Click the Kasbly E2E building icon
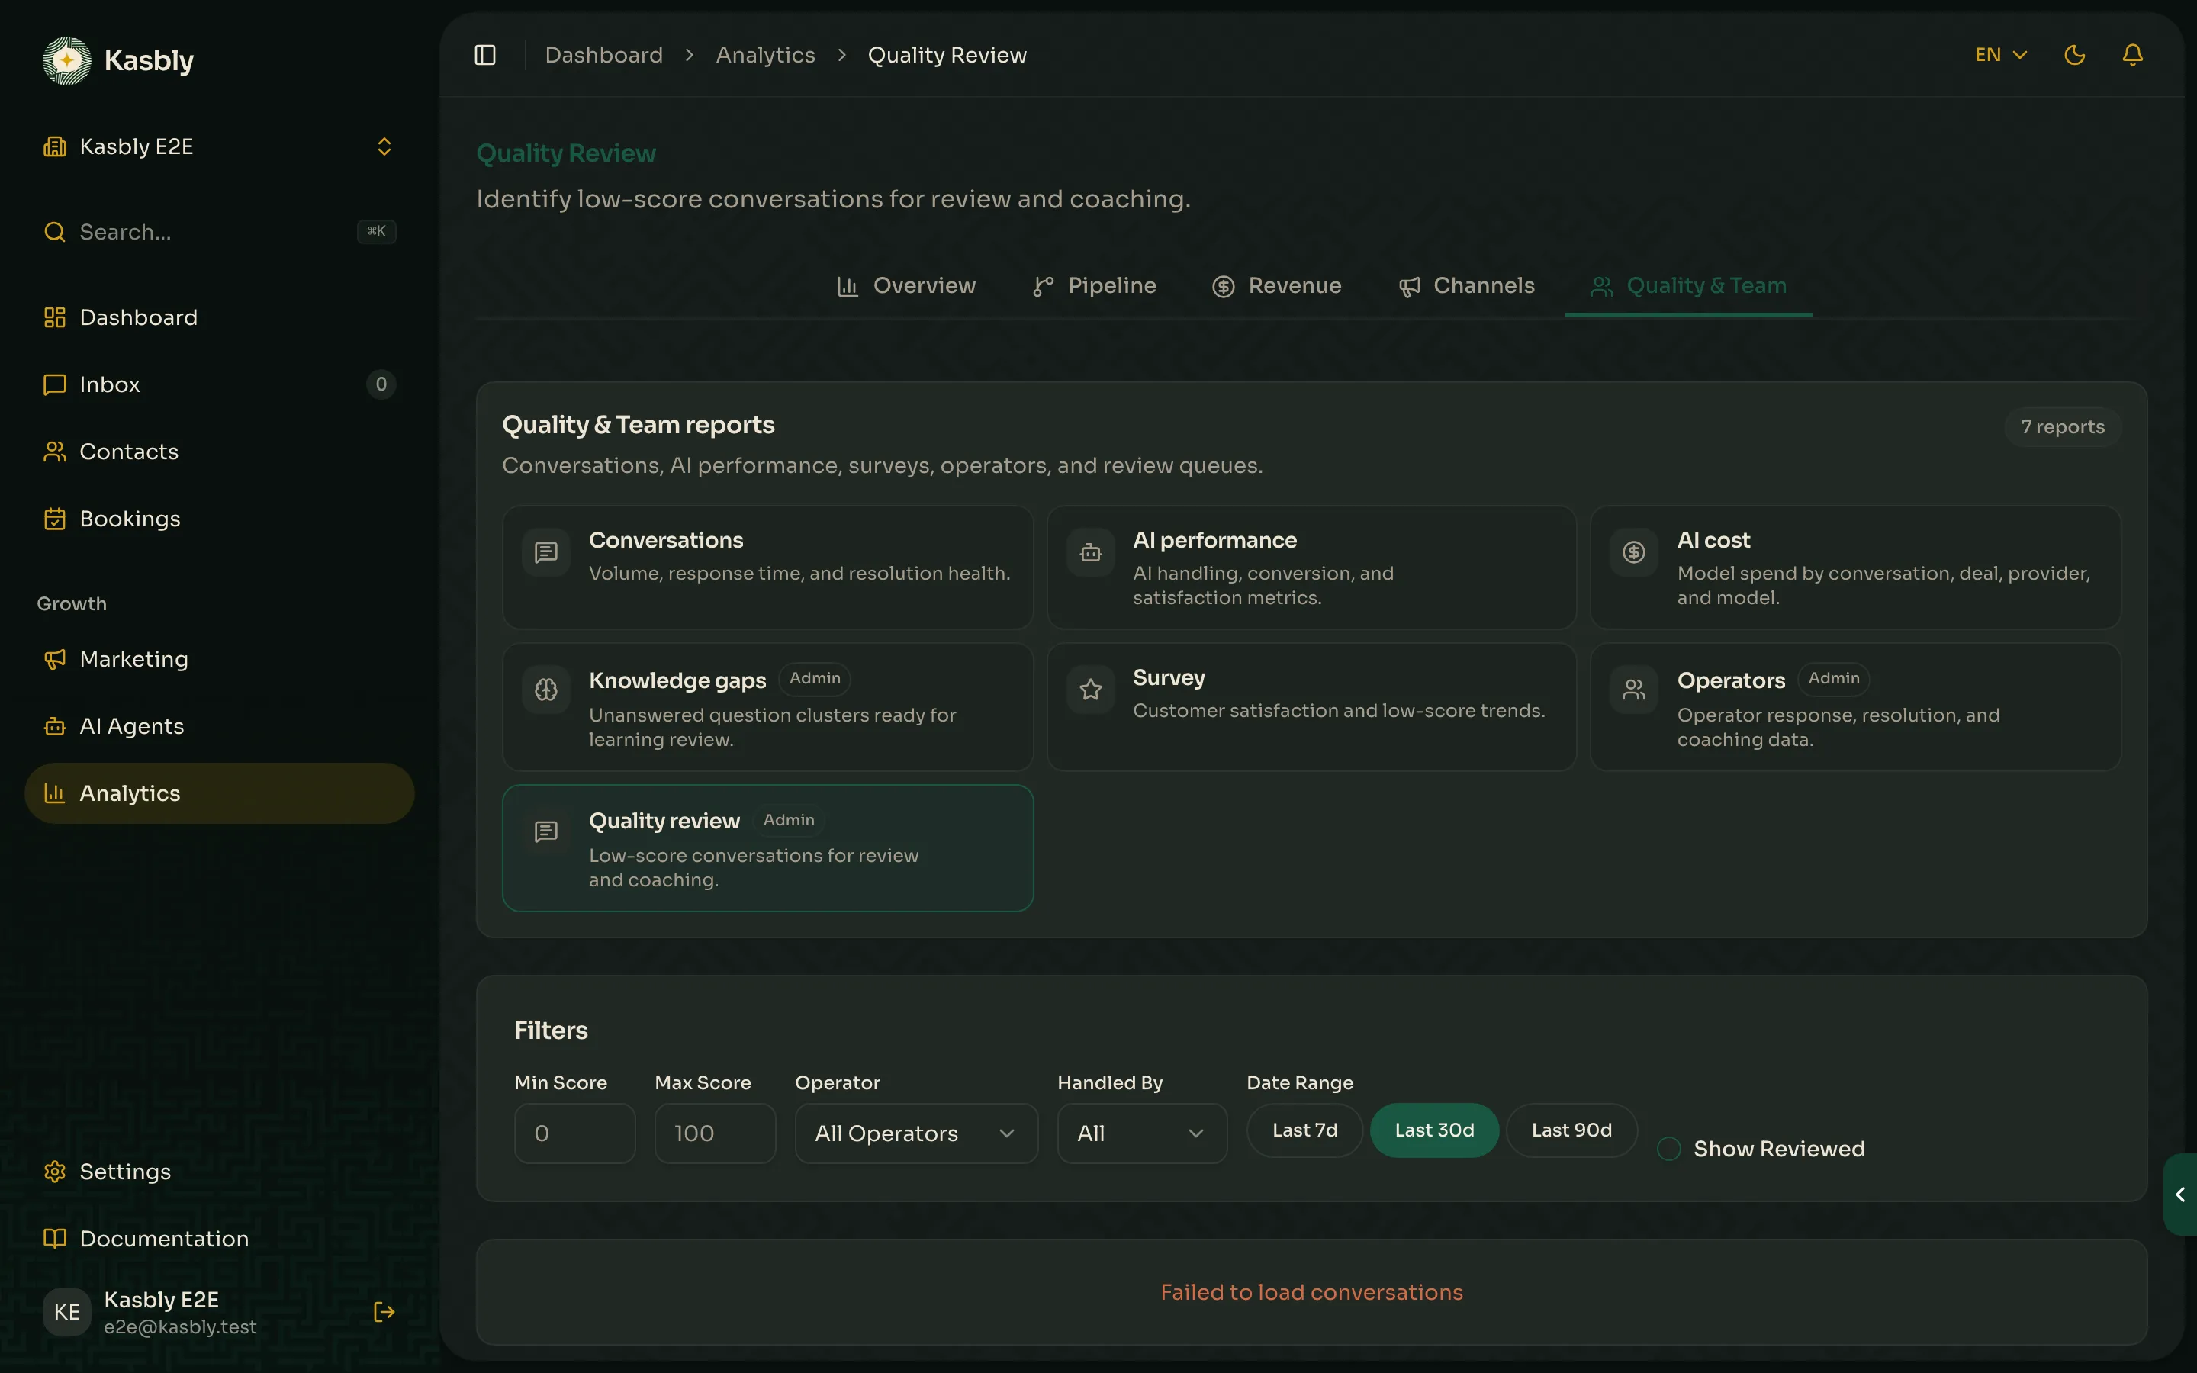The image size is (2197, 1373). click(x=54, y=146)
